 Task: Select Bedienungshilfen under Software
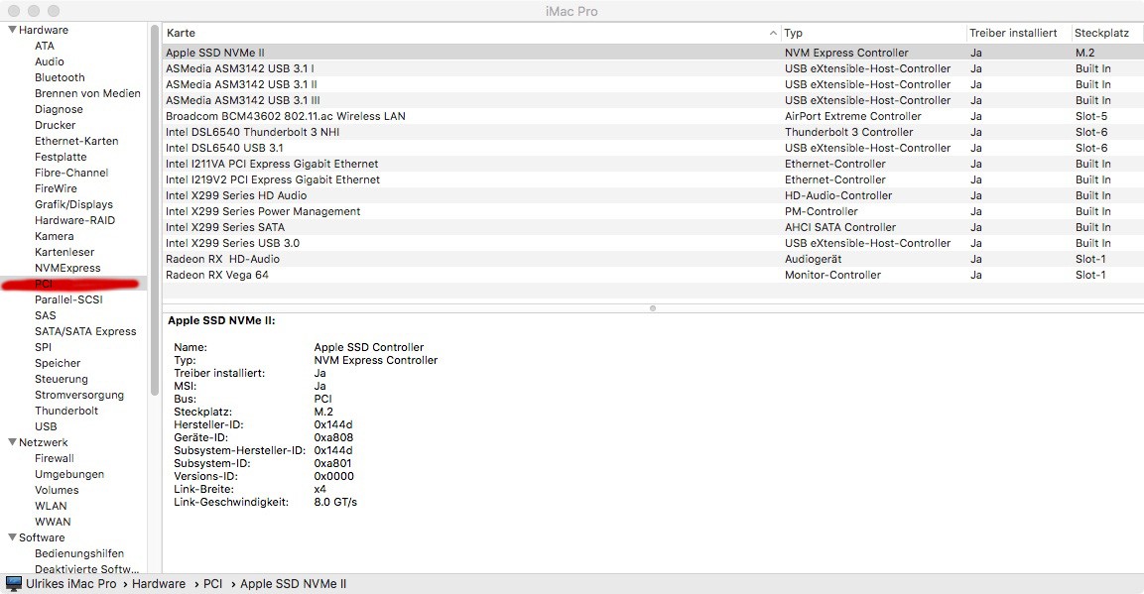[79, 554]
